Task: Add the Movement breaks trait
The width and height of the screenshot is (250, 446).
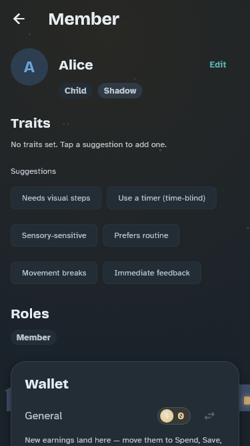Action: coord(54,273)
